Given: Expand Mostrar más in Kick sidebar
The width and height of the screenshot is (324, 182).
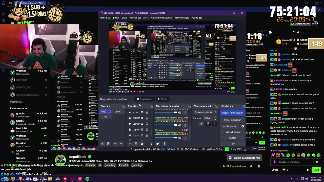Looking at the screenshot, I should [16, 102].
